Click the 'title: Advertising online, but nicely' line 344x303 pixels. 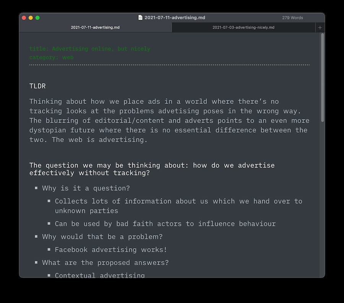click(x=90, y=49)
